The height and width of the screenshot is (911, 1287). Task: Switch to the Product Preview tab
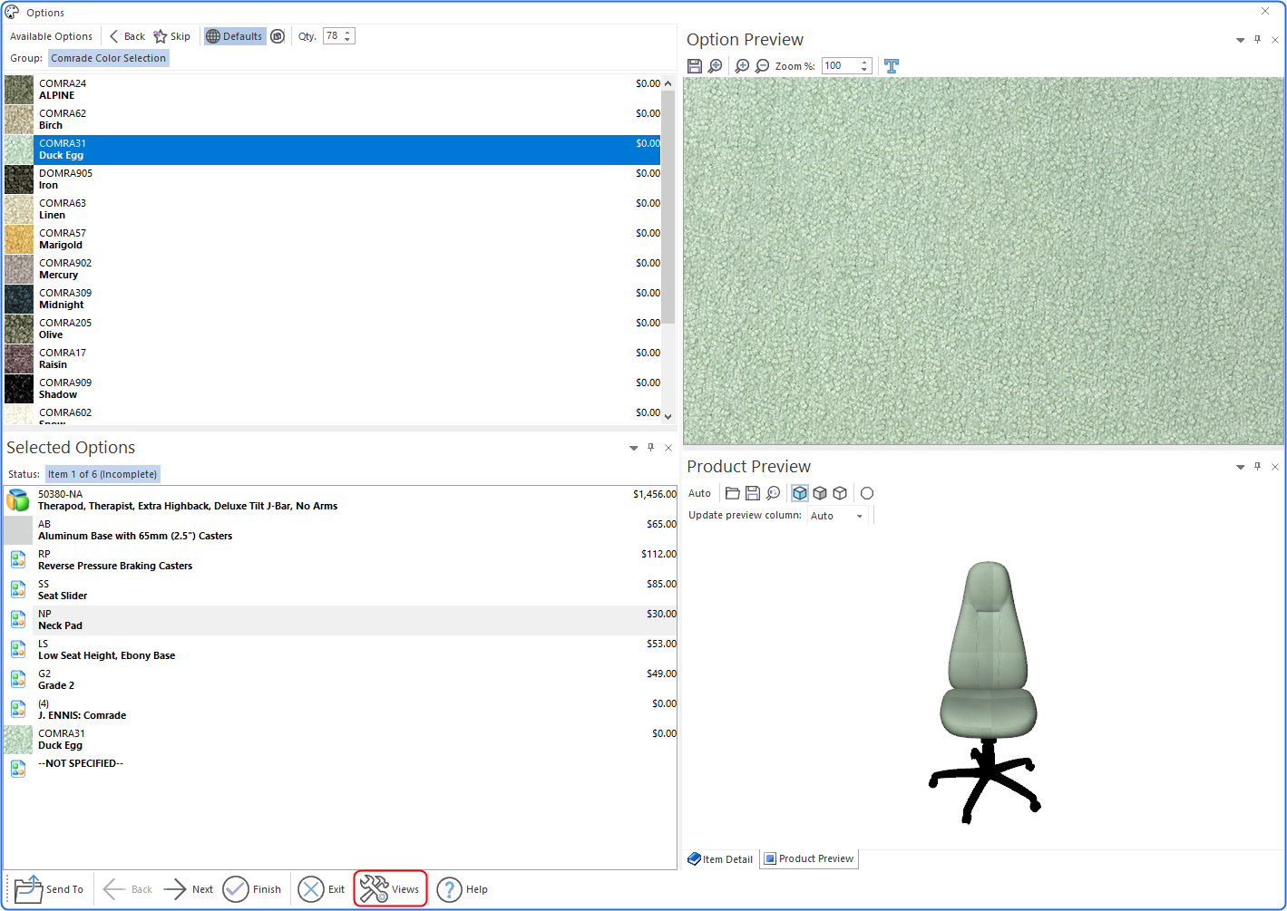tap(809, 859)
